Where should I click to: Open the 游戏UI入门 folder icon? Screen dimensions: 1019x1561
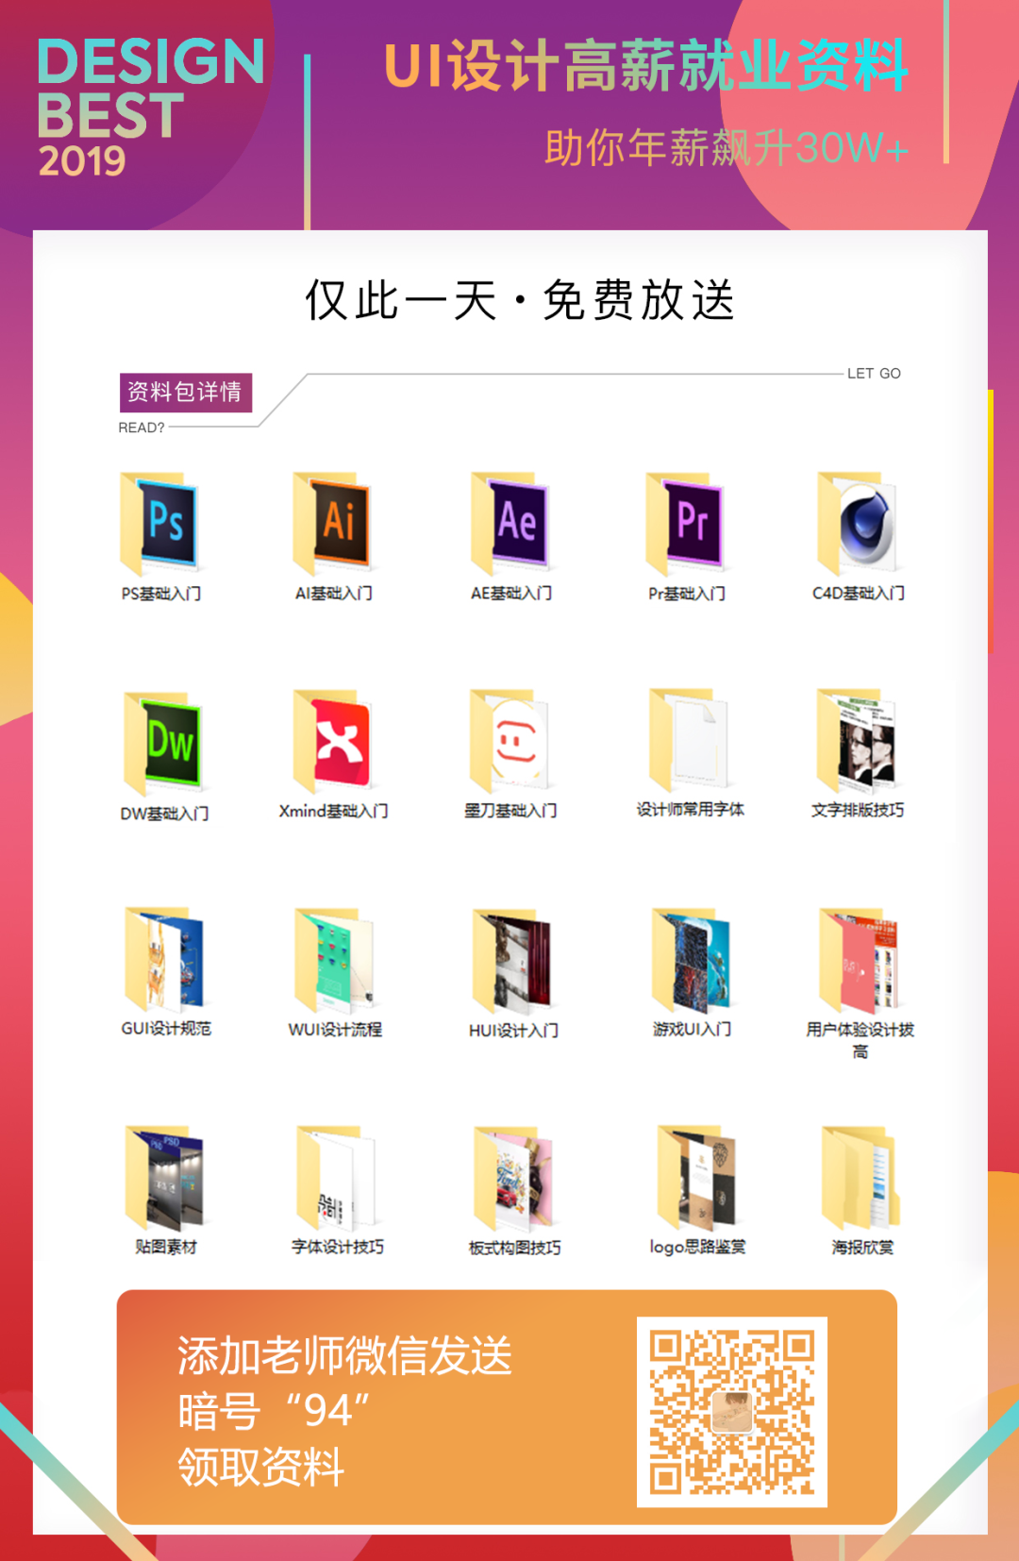pyautogui.click(x=691, y=960)
